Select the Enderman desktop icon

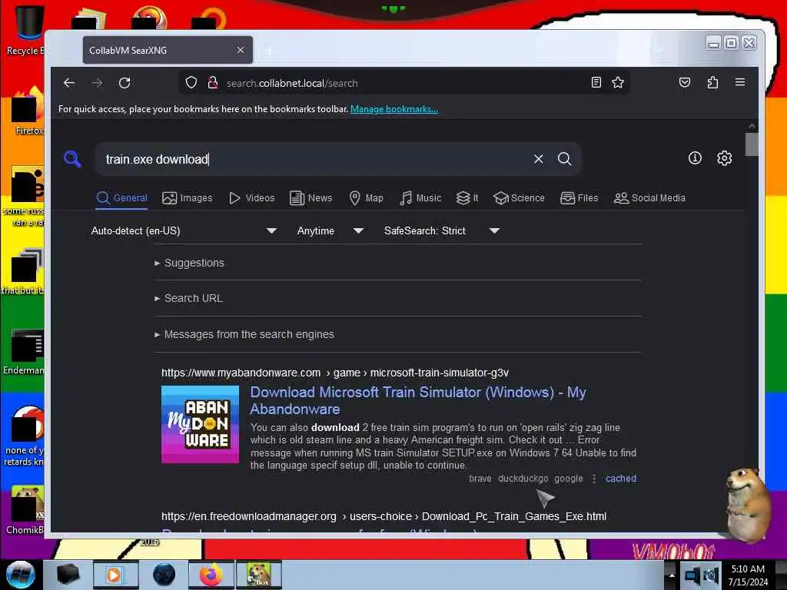[24, 352]
